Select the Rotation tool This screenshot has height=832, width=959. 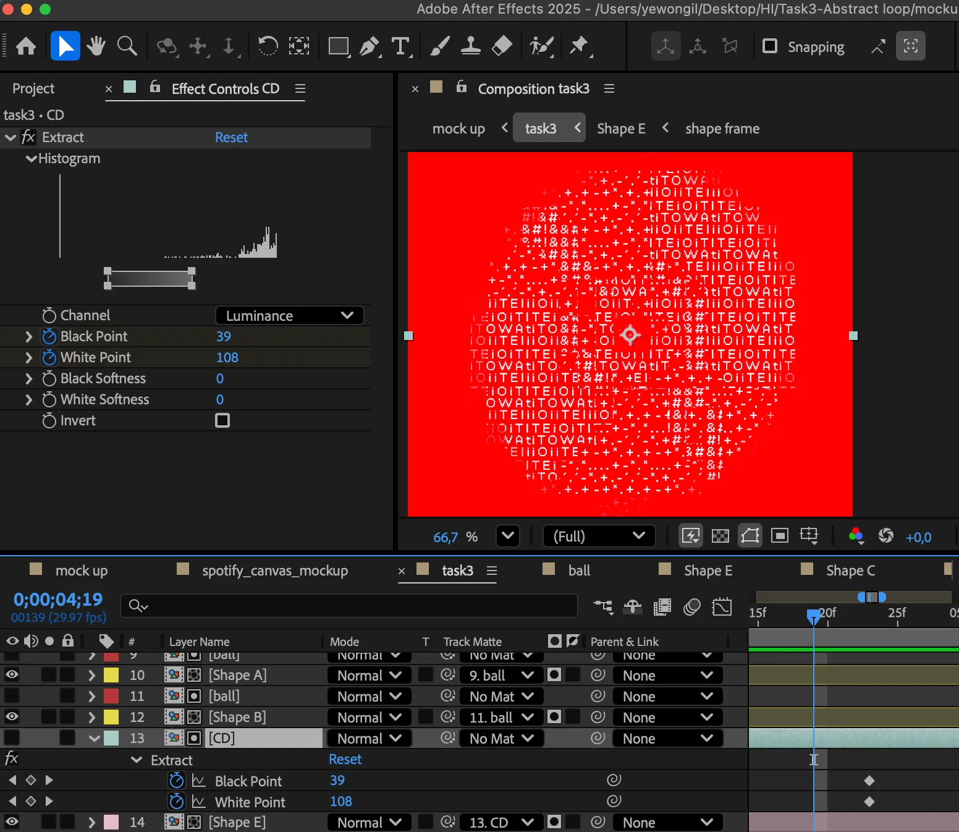click(268, 46)
